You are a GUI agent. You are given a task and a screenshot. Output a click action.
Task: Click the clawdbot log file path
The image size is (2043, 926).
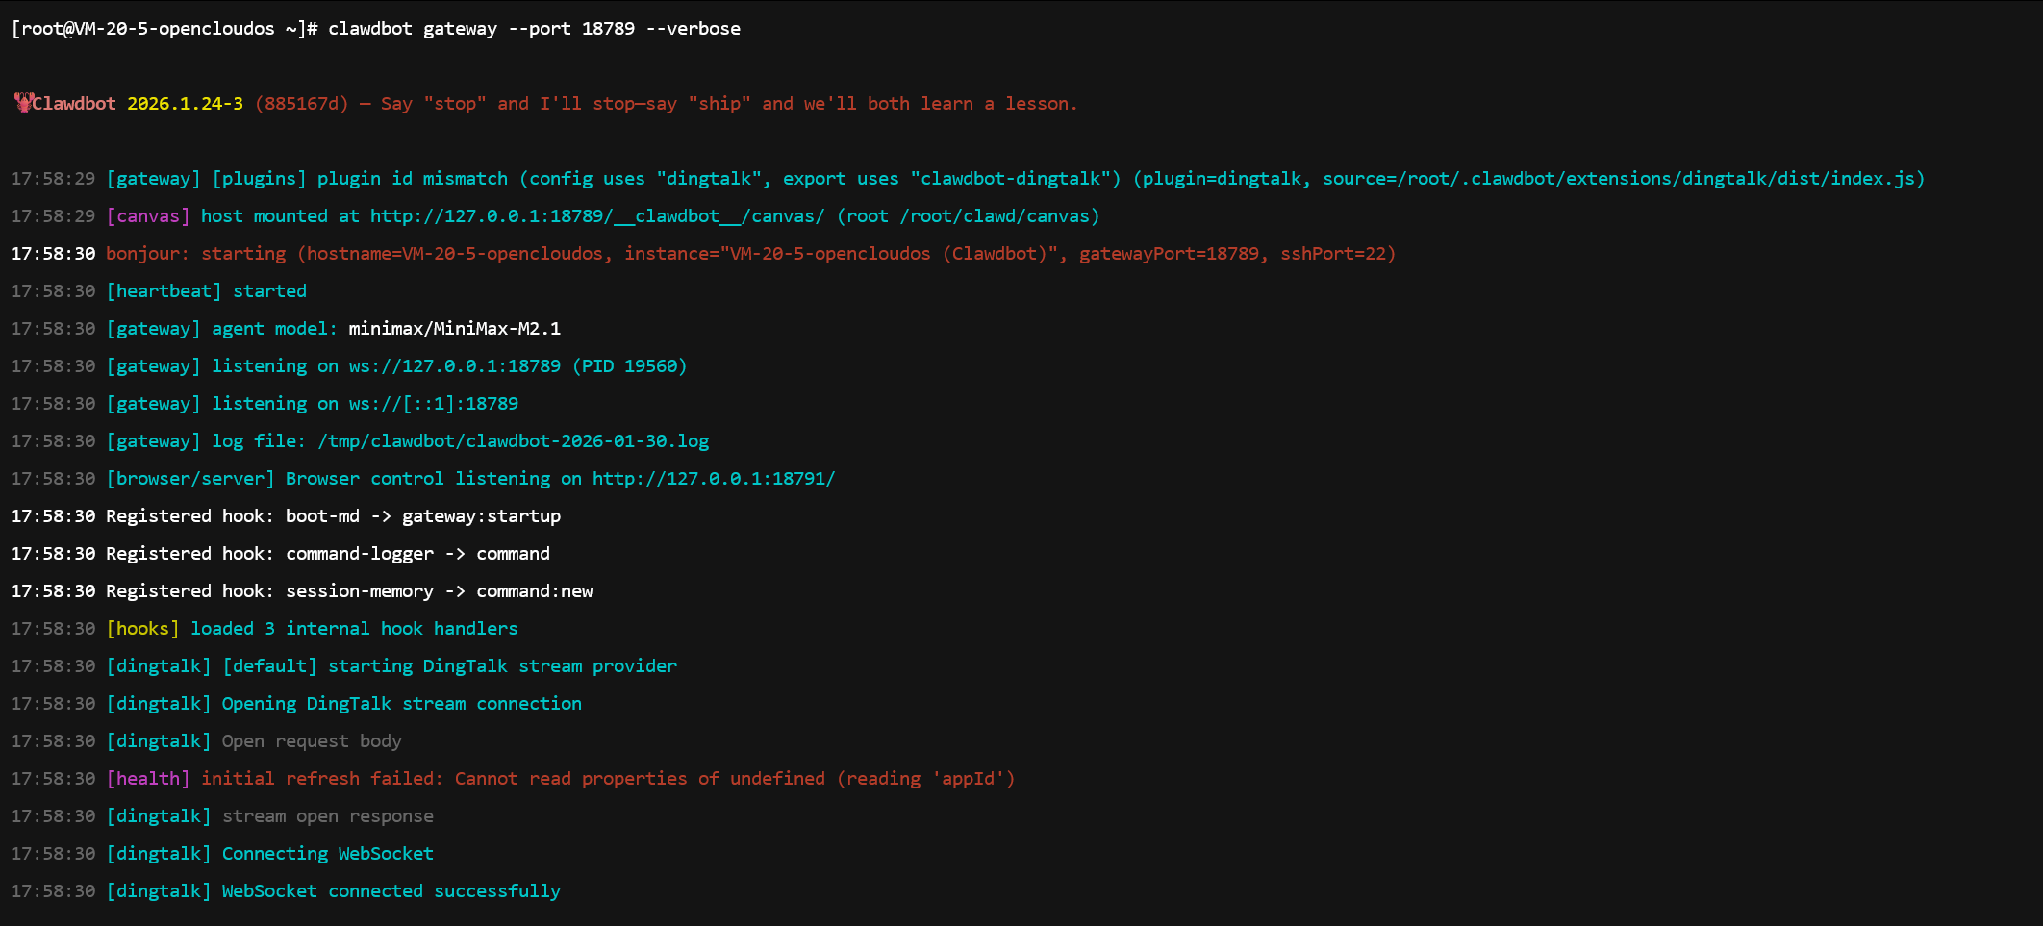[513, 441]
